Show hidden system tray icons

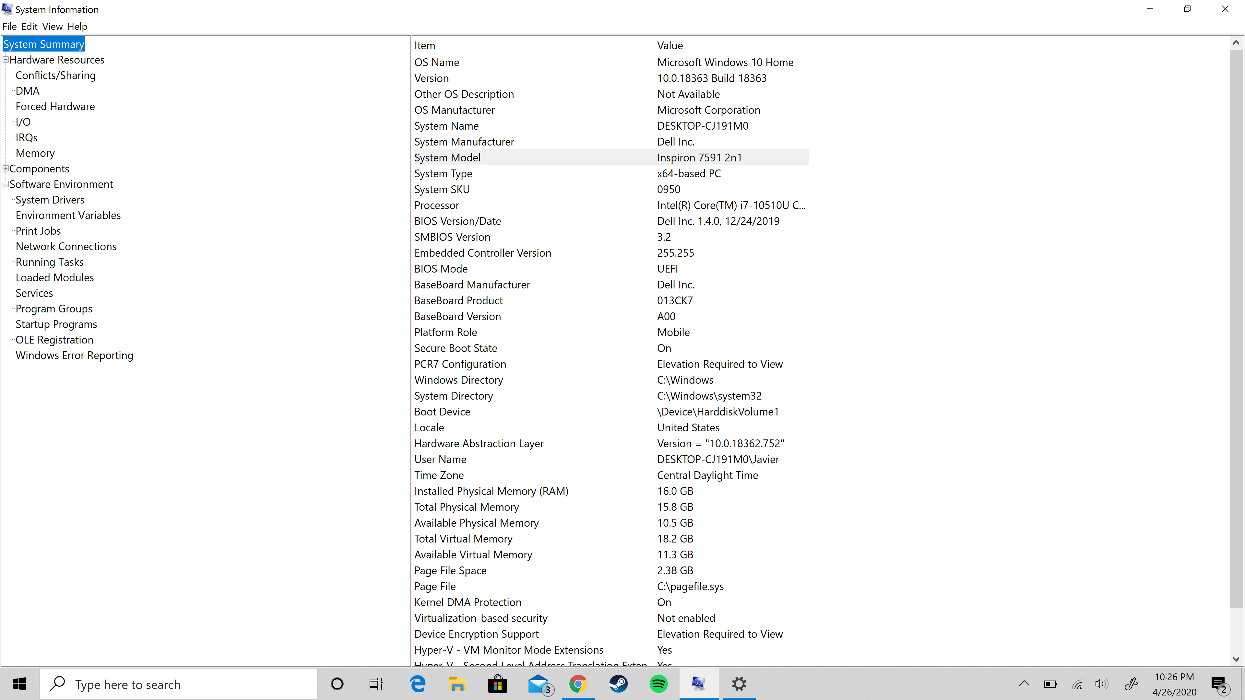coord(1024,684)
